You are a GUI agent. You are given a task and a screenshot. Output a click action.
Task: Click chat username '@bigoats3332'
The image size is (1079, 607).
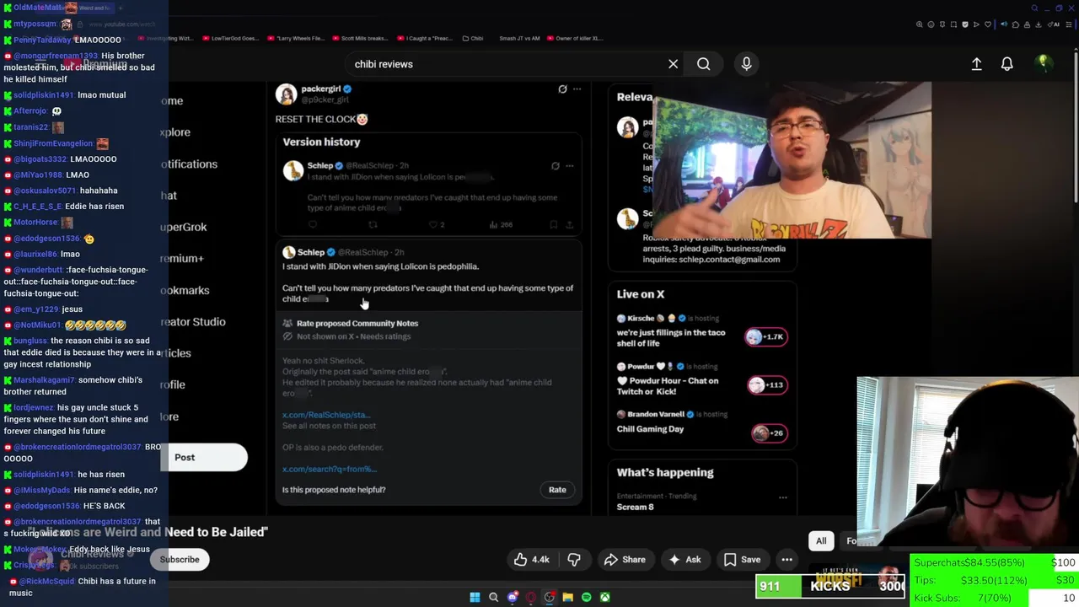click(40, 158)
